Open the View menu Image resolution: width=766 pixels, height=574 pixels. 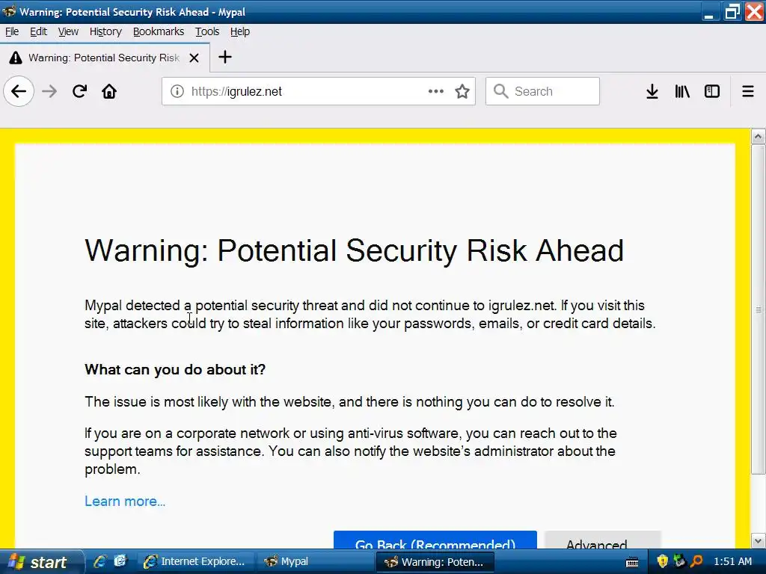click(68, 31)
